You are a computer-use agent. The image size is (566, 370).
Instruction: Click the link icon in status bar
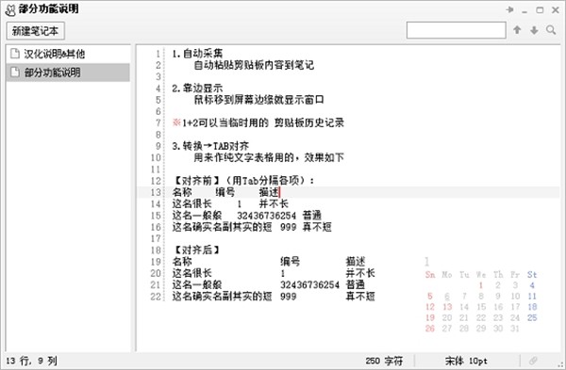tap(533, 361)
